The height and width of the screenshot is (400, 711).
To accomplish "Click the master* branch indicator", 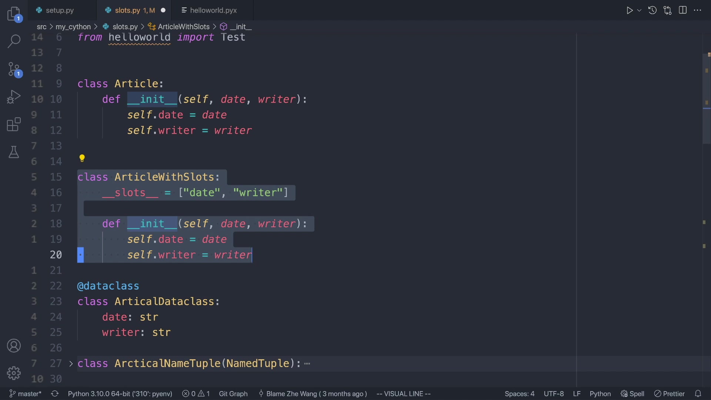I will click(x=25, y=394).
